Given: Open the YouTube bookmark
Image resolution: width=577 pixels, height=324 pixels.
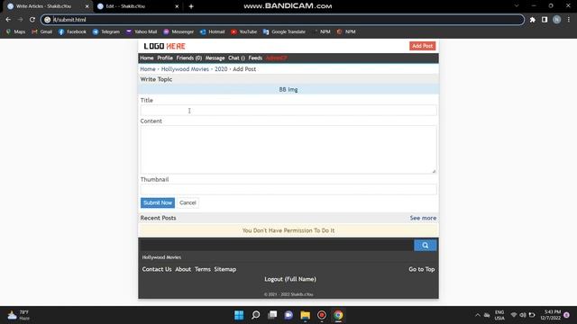Looking at the screenshot, I should pyautogui.click(x=244, y=32).
